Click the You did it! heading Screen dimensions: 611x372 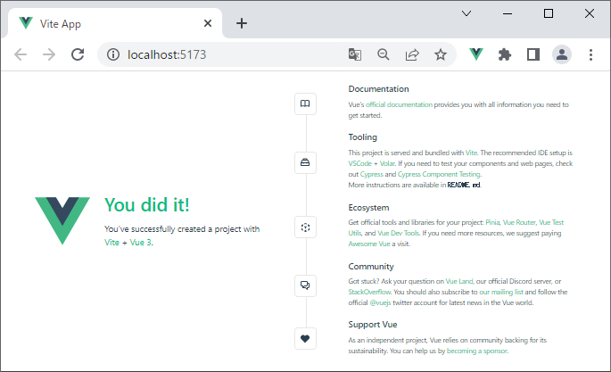[x=147, y=205]
